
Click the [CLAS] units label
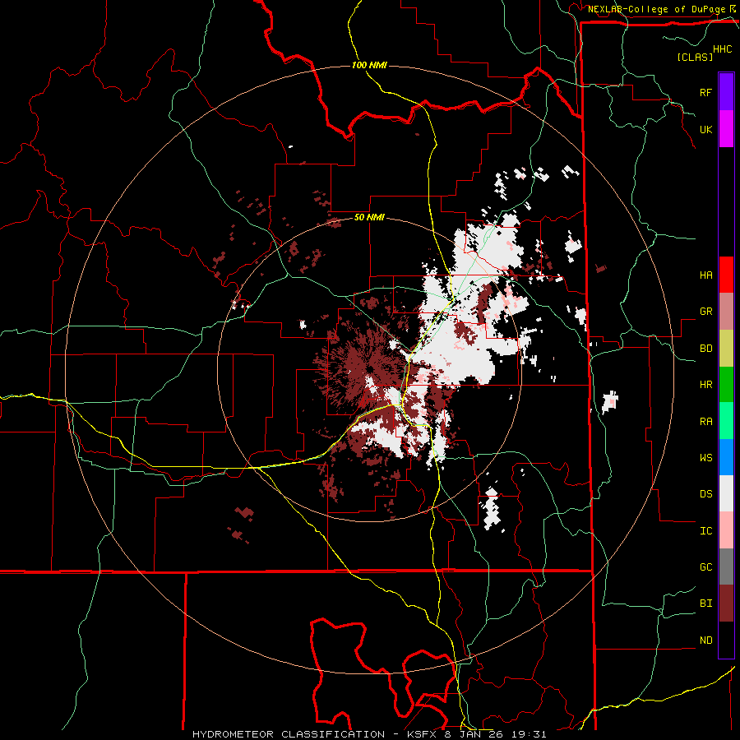(695, 57)
